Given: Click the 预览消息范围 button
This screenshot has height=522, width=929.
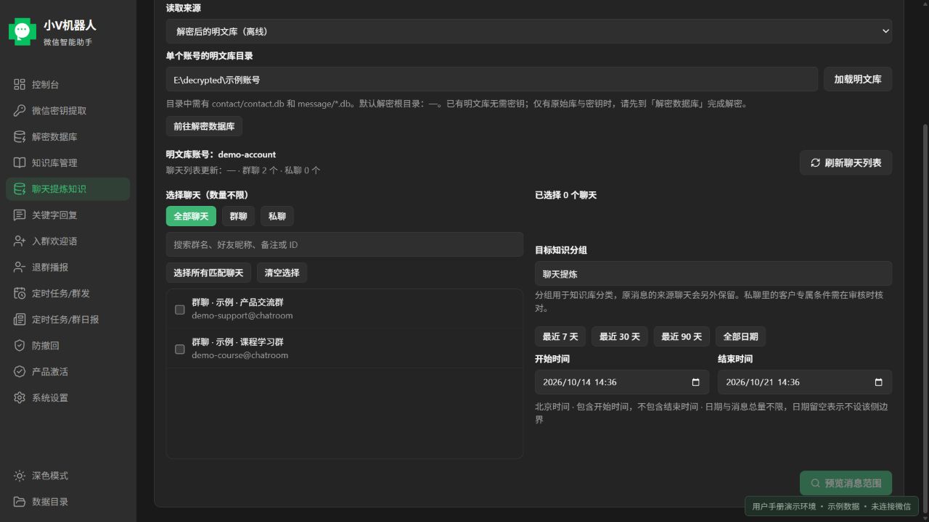Looking at the screenshot, I should pos(846,483).
